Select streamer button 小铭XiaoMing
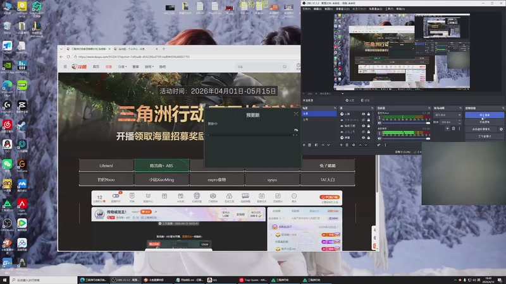Viewport: 506px width, 284px height. pos(162,180)
